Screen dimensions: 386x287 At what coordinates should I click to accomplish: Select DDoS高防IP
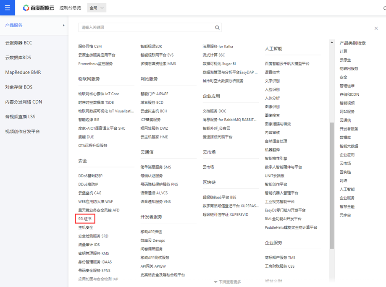88,185
